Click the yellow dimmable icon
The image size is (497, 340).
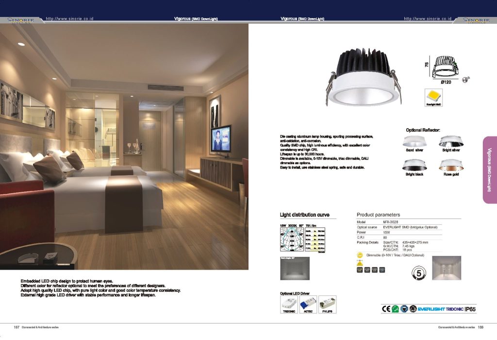point(360,255)
